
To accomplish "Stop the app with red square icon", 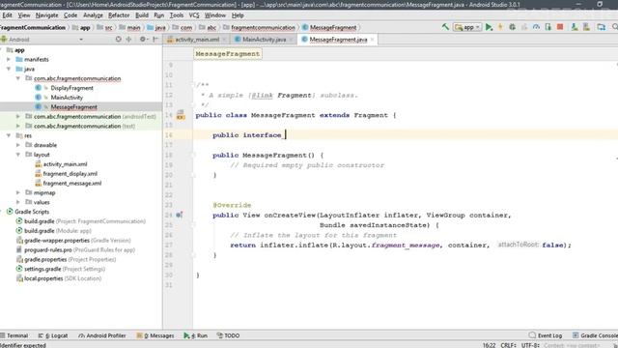I will click(560, 27).
